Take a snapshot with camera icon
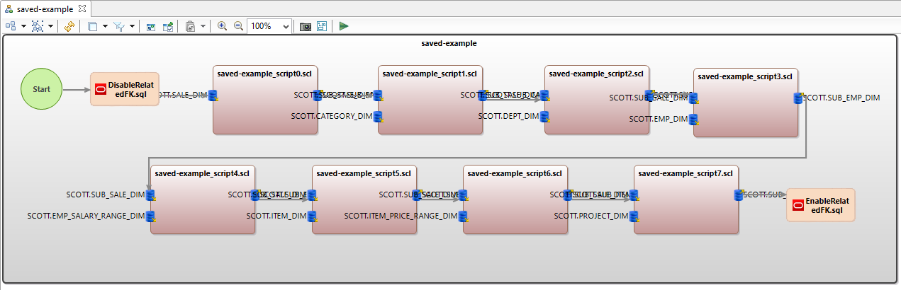The height and width of the screenshot is (290, 901). tap(306, 26)
